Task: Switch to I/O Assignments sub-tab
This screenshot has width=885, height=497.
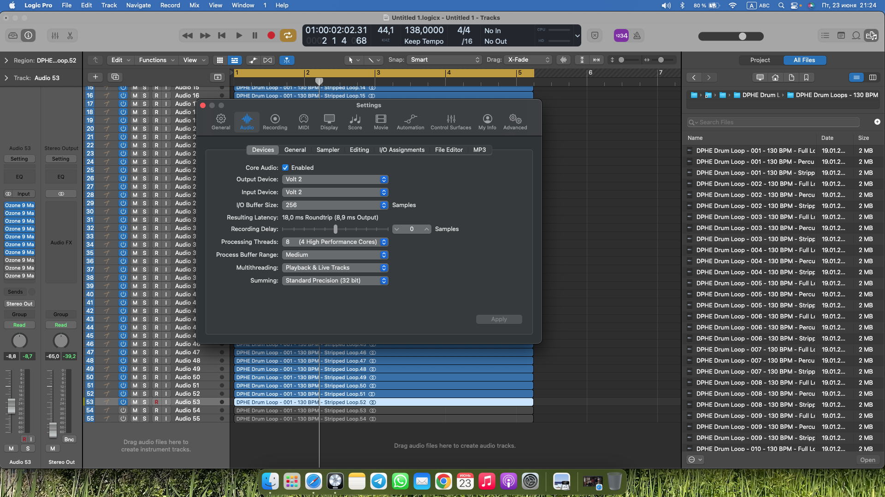Action: coord(401,150)
